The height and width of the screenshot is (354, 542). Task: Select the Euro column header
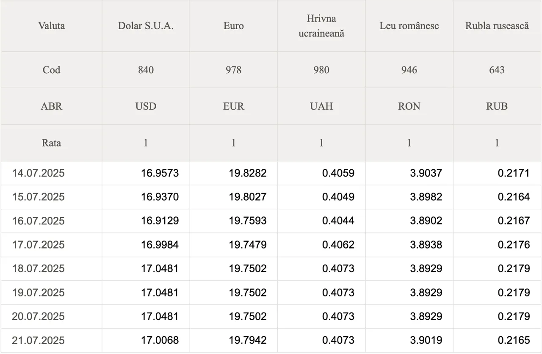(x=234, y=26)
